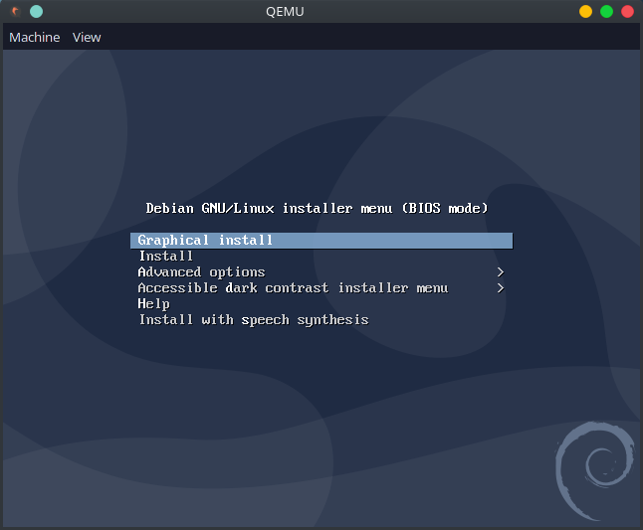Viewport: 643px width, 530px height.
Task: Select Accessible dark contrast installer menu text
Action: coord(293,288)
